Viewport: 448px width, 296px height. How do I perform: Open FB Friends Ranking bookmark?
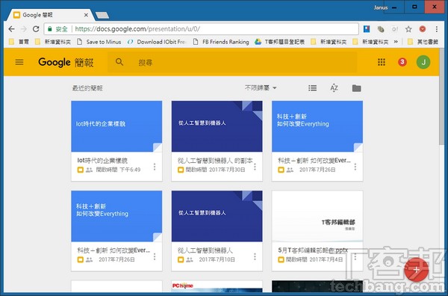coord(221,42)
